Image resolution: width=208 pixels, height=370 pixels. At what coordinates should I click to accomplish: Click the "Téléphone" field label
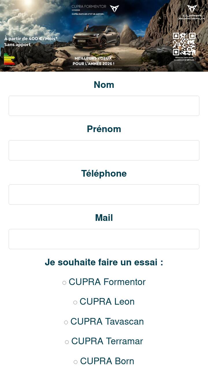coord(104,173)
